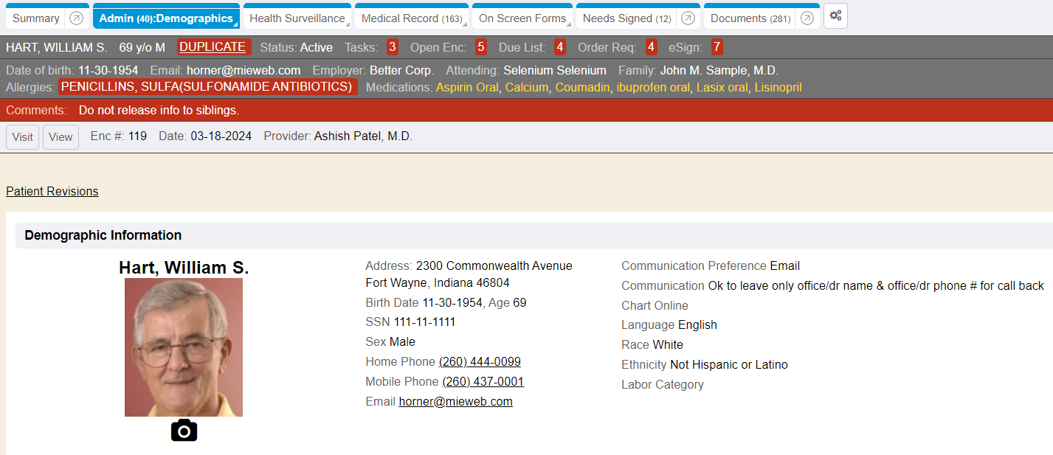Image resolution: width=1053 pixels, height=455 pixels.
Task: Click the camera icon under patient photo
Action: 184,431
